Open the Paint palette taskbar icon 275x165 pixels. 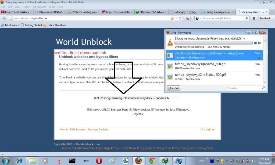[x=112, y=161]
